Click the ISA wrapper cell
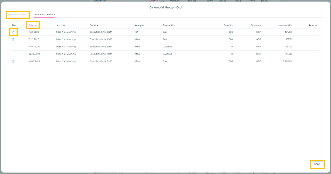Screen dimensions: 331x174 pos(136,32)
